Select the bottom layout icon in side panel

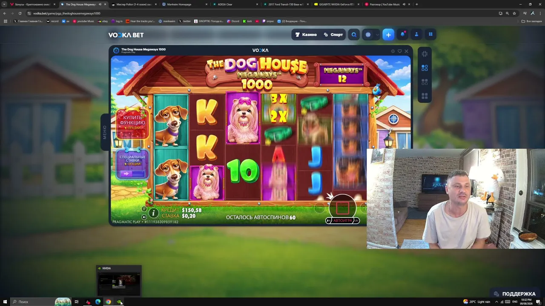coord(425,96)
